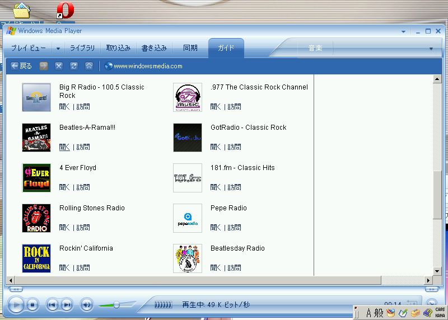Visit (訪問) the Big R Radio site

coord(83,107)
